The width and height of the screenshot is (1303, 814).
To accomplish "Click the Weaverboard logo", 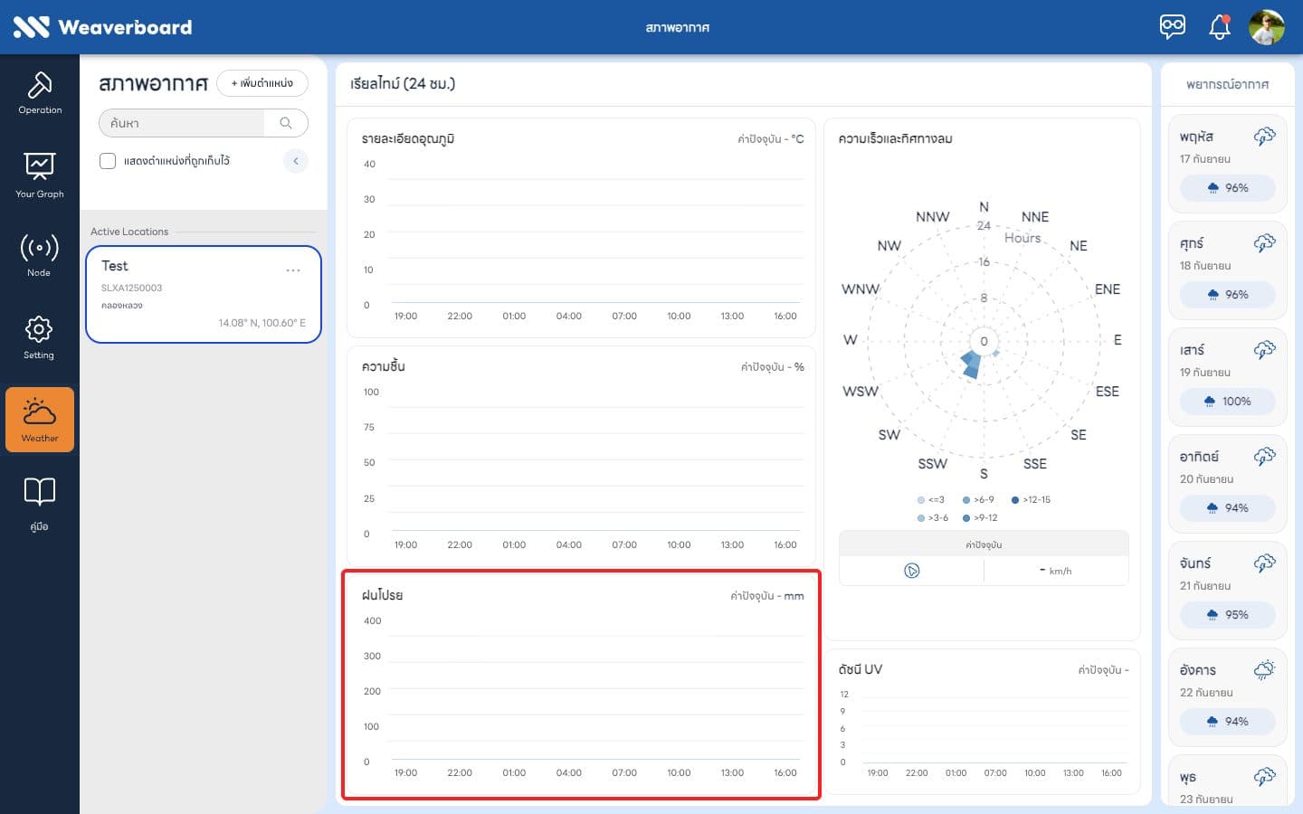I will (x=102, y=27).
